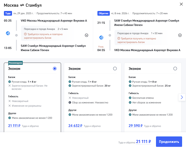Click checkmark icon next to 20 kg baggage
This screenshot has width=186, height=149.
coord(70,85)
